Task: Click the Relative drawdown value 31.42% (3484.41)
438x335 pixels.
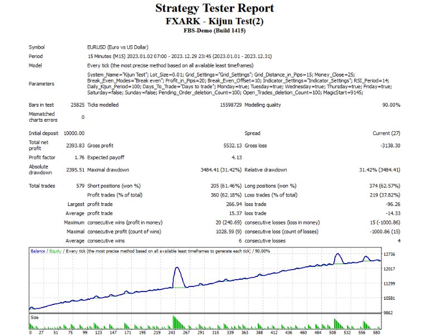Action: point(379,170)
